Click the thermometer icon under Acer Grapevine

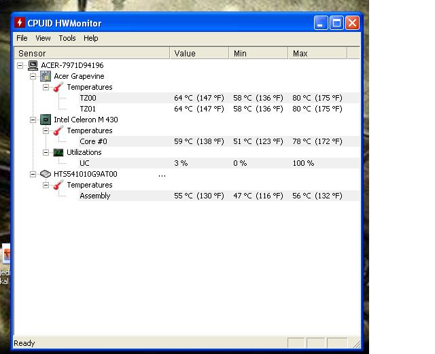58,87
